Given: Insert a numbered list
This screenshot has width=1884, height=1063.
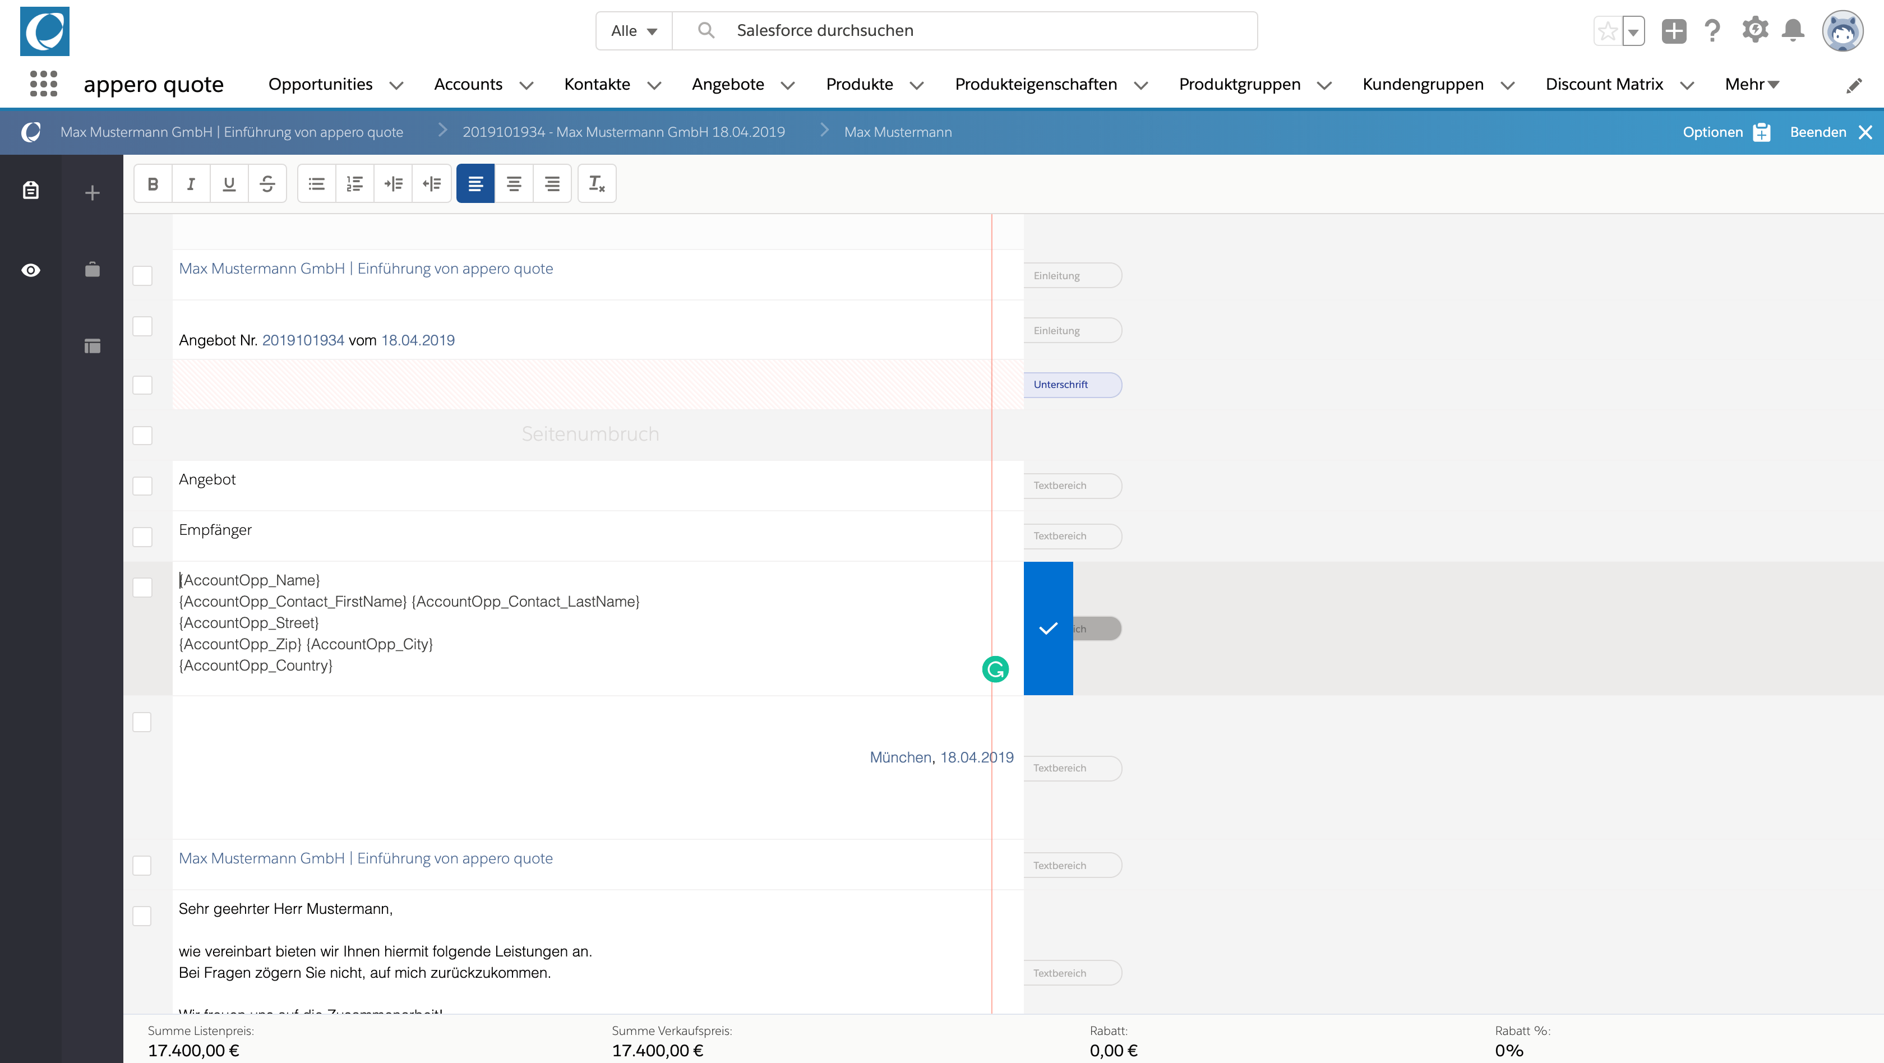Looking at the screenshot, I should tap(355, 183).
